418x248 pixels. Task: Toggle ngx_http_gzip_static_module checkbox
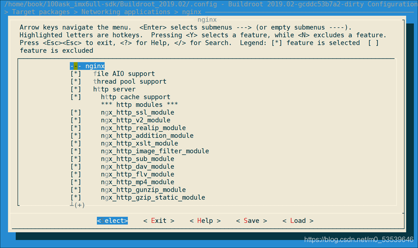tap(76, 197)
